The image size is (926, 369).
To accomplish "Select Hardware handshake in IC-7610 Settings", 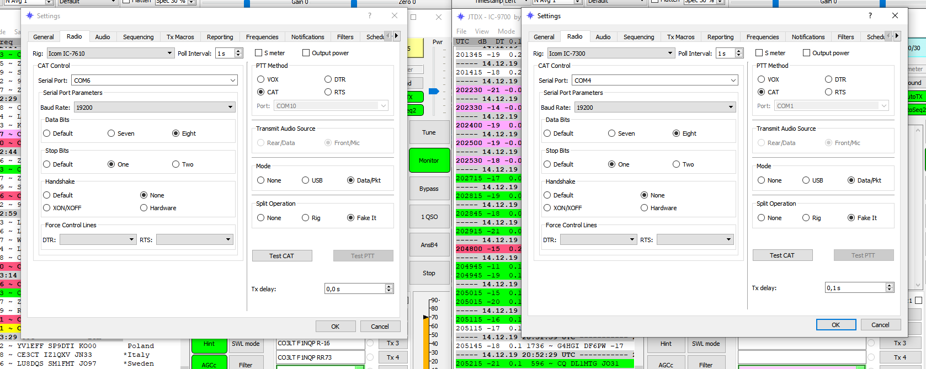I will tap(144, 208).
